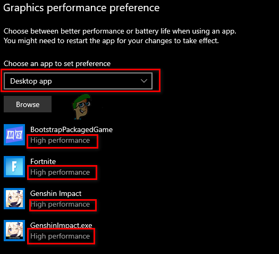Click the restart the app description line
This screenshot has width=279, height=254.
point(111,41)
